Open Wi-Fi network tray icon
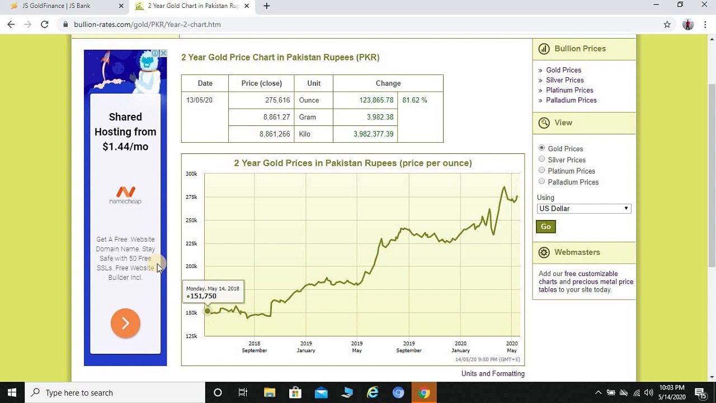Viewport: 716px width, 403px height. pos(636,392)
